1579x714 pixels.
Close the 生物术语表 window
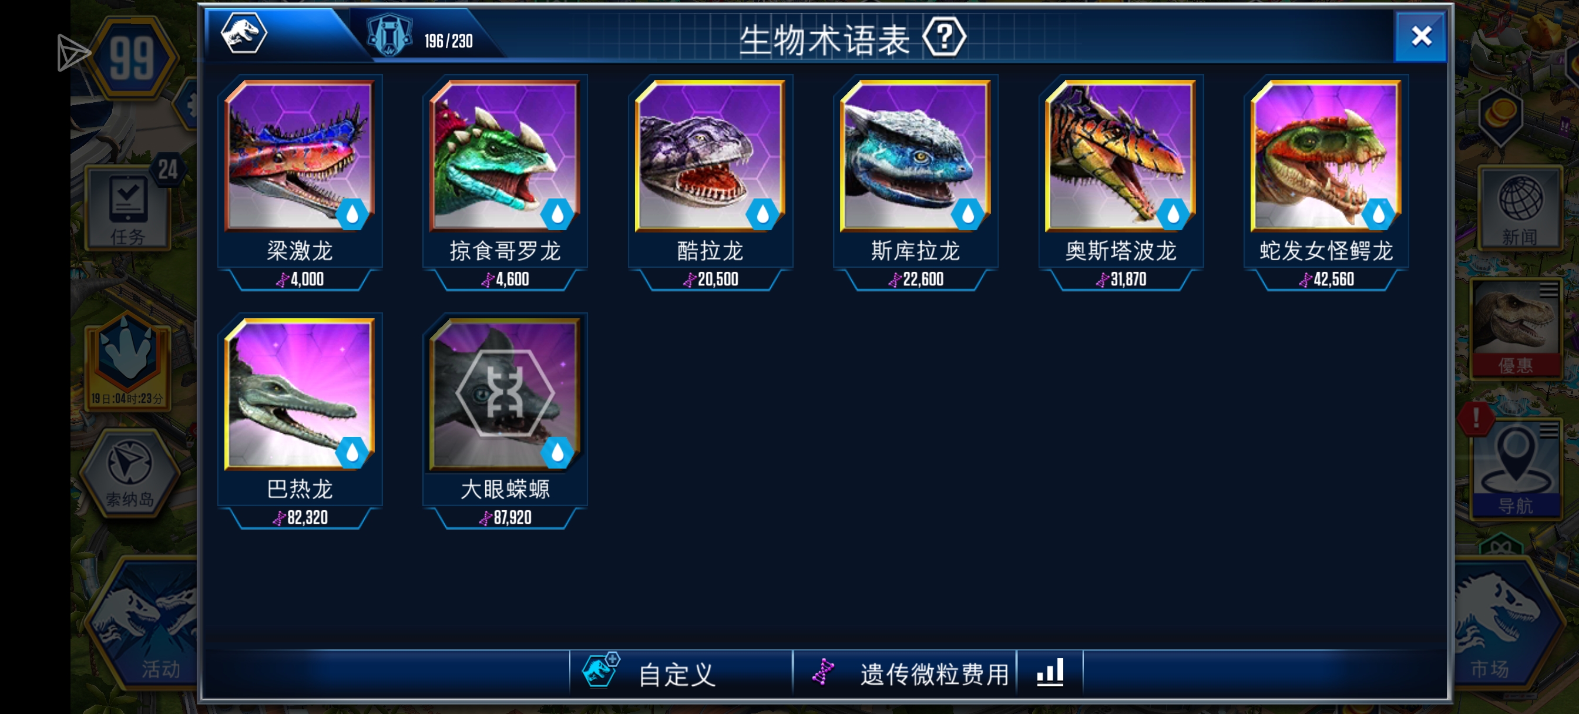(x=1421, y=36)
